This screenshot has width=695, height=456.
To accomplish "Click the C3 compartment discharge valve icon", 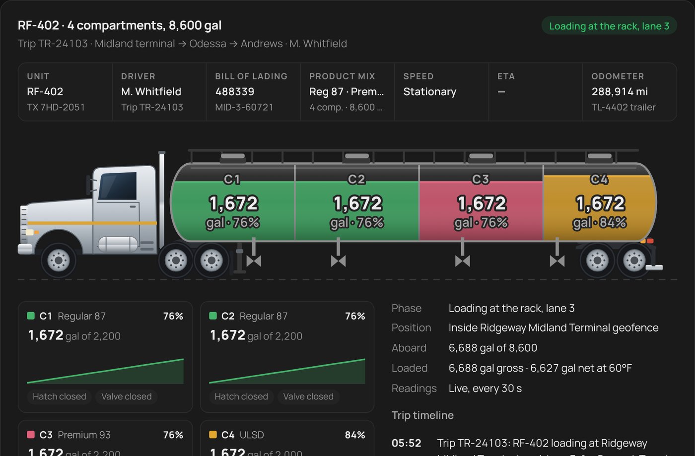I will (462, 261).
